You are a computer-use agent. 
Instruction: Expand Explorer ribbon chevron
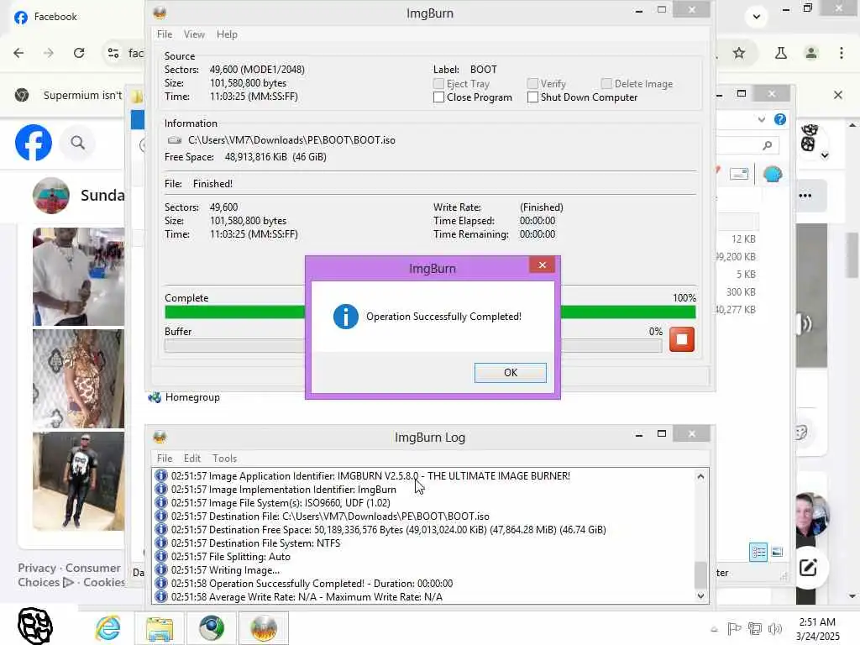coord(761,119)
